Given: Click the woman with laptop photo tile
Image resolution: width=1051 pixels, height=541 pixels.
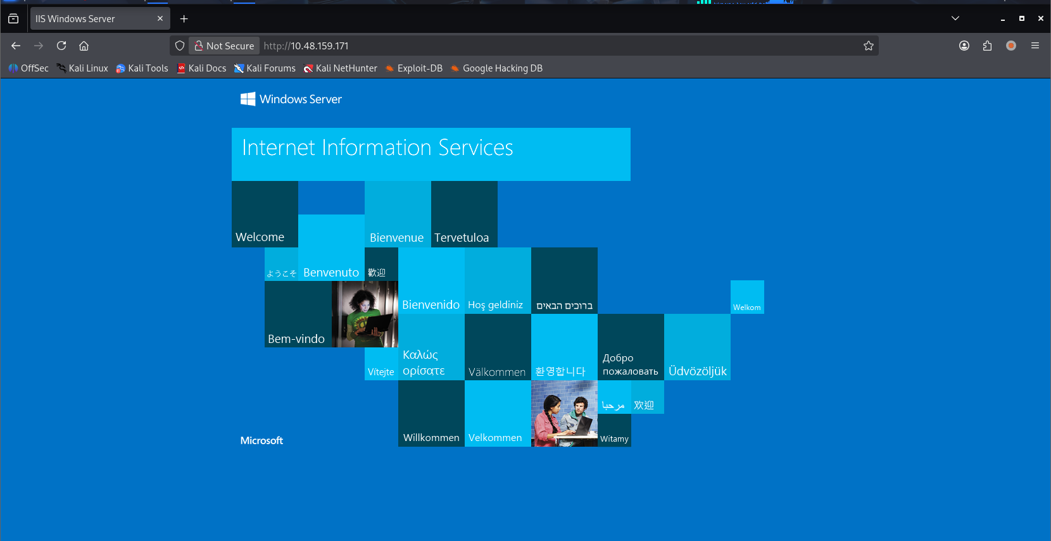Looking at the screenshot, I should [365, 314].
